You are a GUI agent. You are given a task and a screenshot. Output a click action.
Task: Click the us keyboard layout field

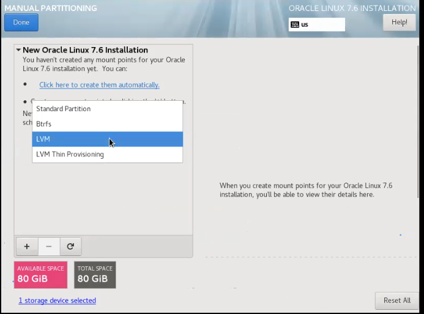click(317, 24)
